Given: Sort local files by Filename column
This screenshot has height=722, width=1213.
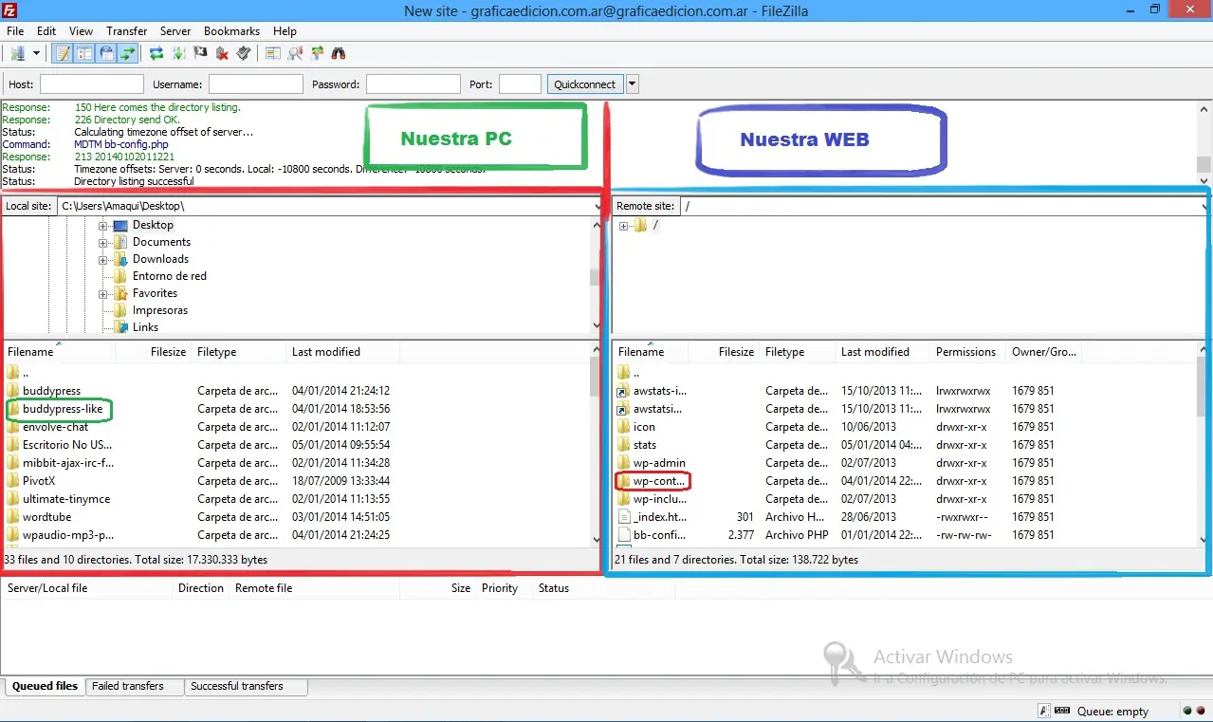Looking at the screenshot, I should pyautogui.click(x=59, y=352).
